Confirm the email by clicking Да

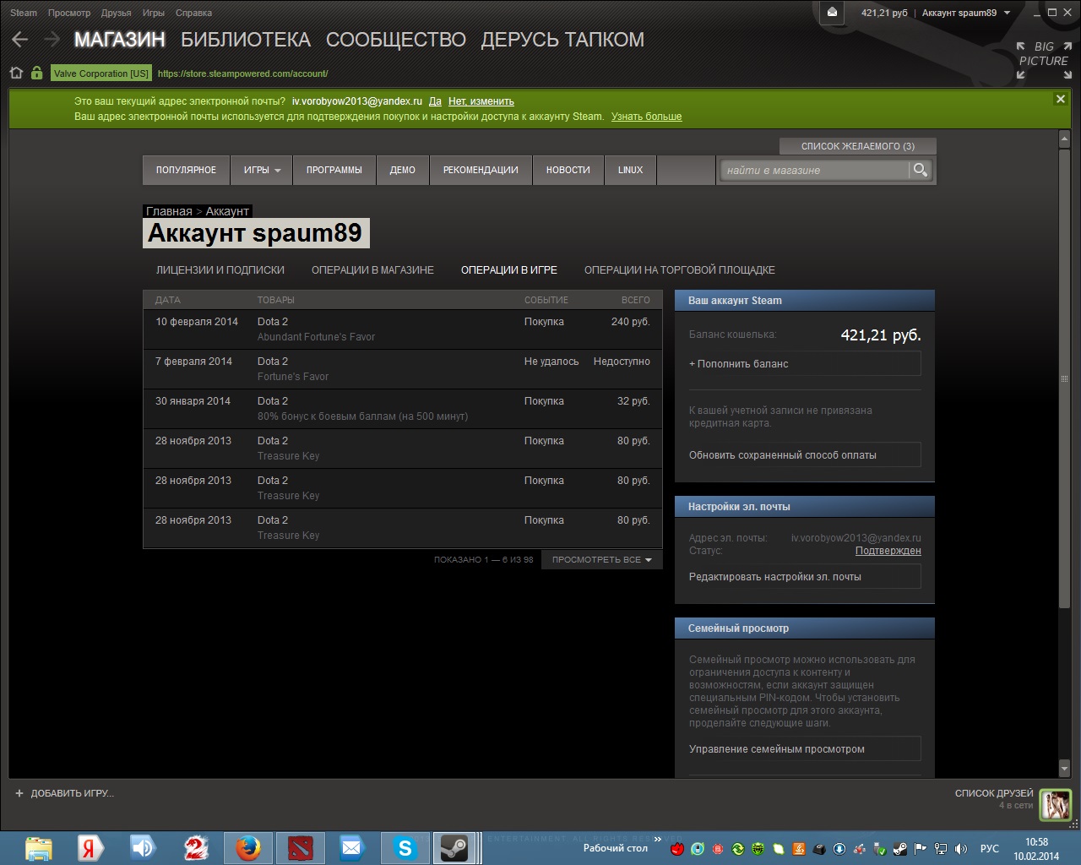435,101
